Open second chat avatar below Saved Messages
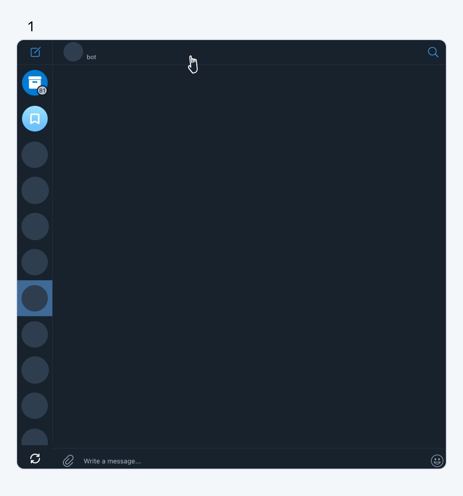This screenshot has width=463, height=496. click(35, 190)
